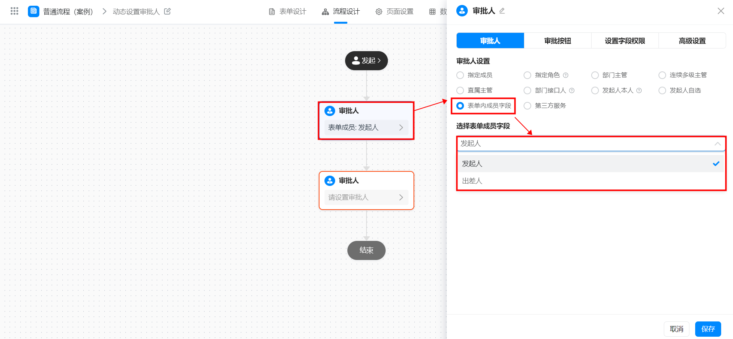Click the 发起人 select input field

coord(591,144)
